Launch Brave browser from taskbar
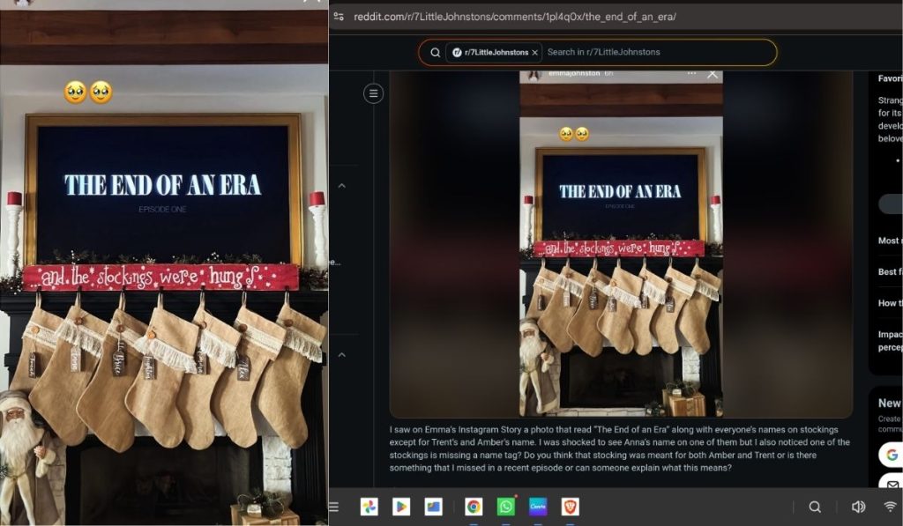This screenshot has width=903, height=526. [570, 507]
